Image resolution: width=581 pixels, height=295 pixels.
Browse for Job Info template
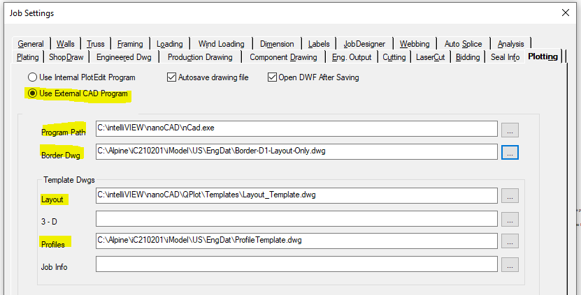(x=510, y=264)
